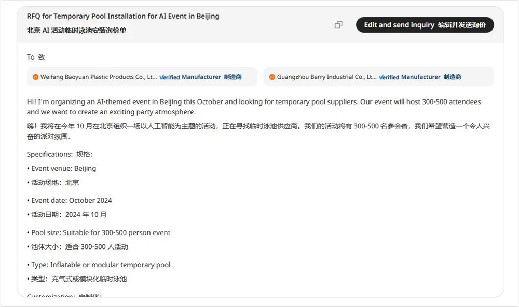
Task: Open Weifang Baoyuan Plastic Products supplier name
Action: coord(98,77)
